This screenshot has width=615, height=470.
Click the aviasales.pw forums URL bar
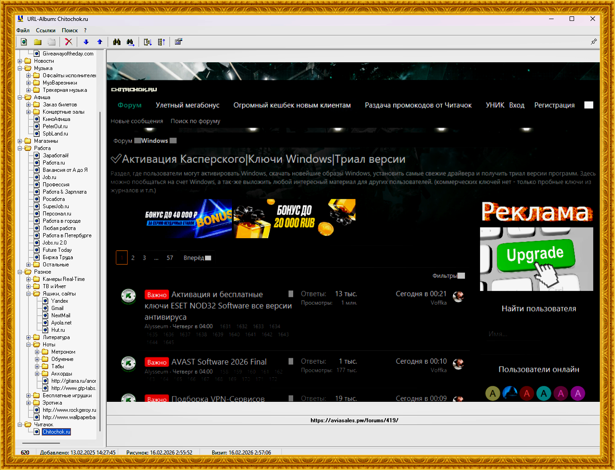pyautogui.click(x=354, y=420)
